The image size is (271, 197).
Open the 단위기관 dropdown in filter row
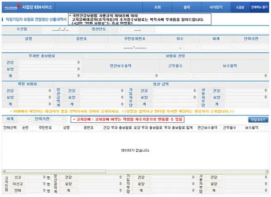(x=59, y=119)
